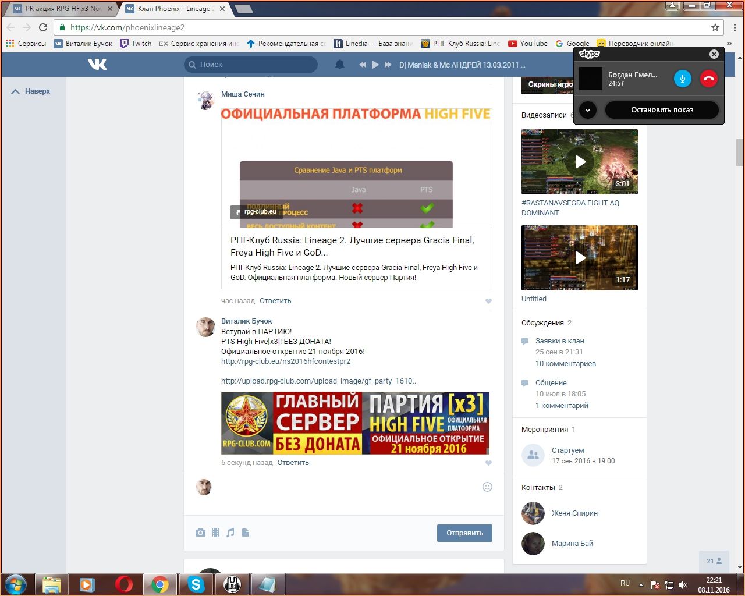This screenshot has height=596, width=745.
Task: Click the 'Отправить' send button
Action: click(464, 533)
